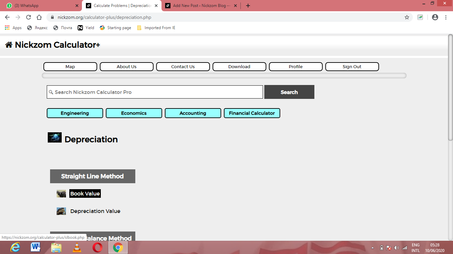Open Opera browser from the taskbar
453x254 pixels.
point(97,247)
